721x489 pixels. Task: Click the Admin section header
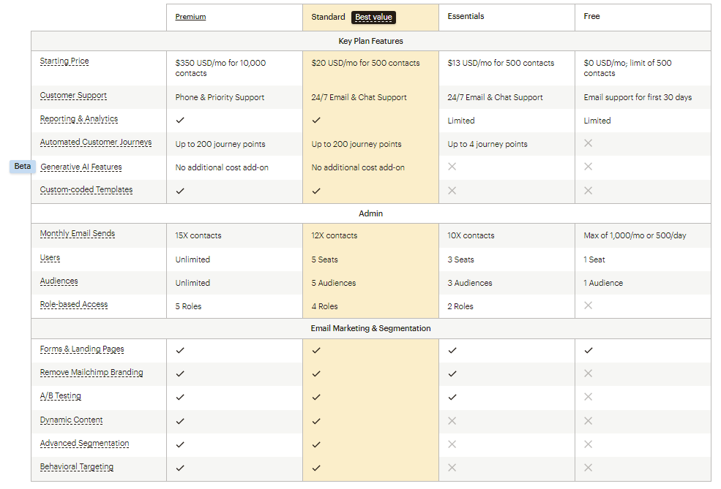pos(370,213)
